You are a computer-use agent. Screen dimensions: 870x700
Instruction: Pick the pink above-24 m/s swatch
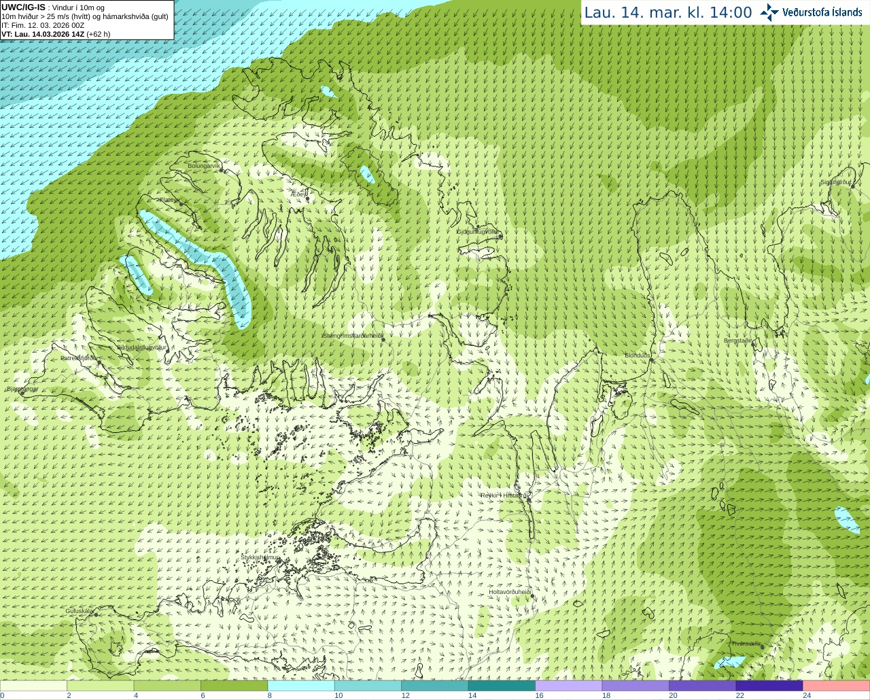point(837,686)
